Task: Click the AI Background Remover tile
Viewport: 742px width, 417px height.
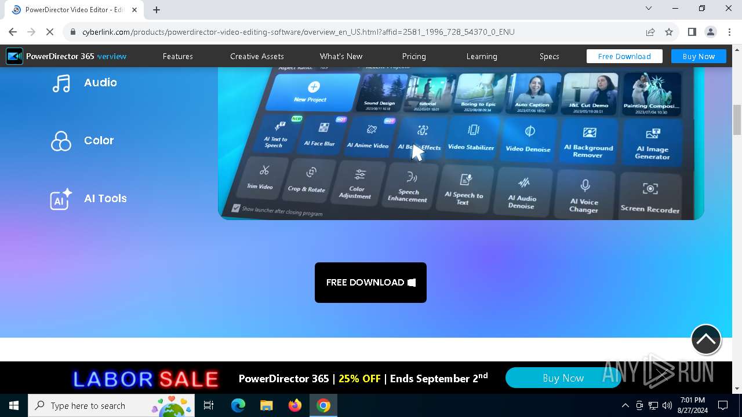Action: [588, 142]
